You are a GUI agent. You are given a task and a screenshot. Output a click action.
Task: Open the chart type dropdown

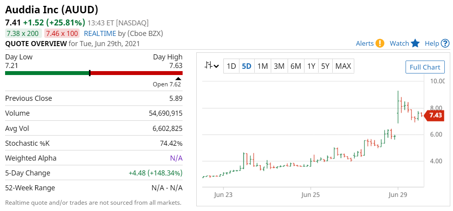click(212, 66)
